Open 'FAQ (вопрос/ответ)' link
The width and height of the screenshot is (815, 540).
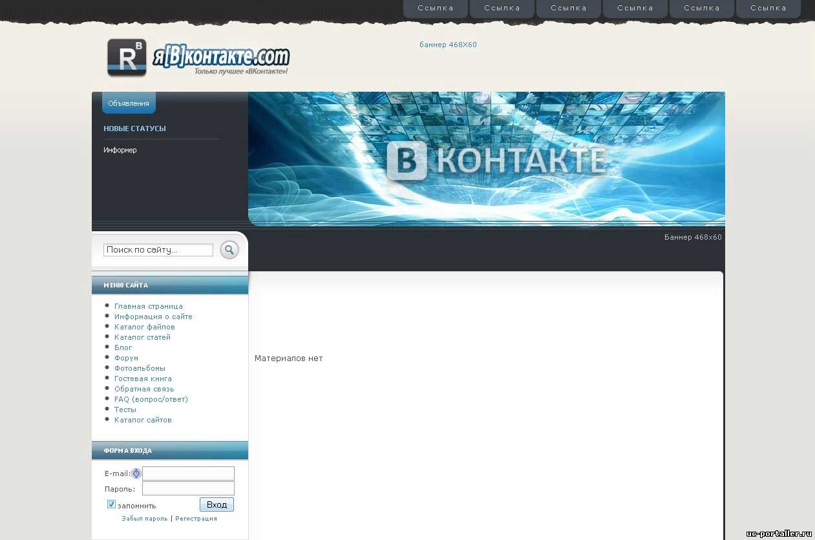(x=151, y=399)
